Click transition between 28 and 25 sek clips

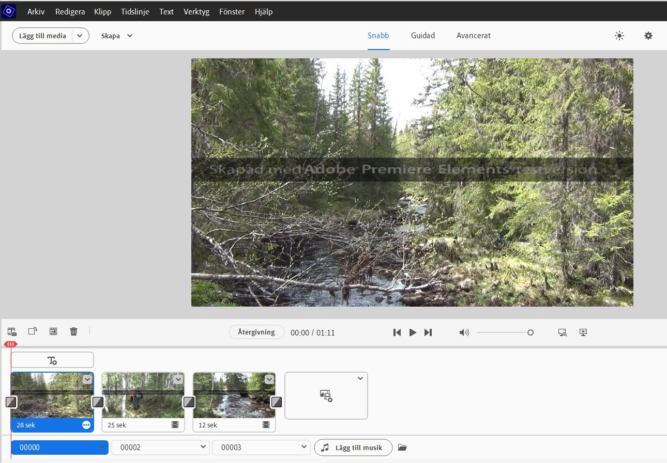[x=98, y=402]
